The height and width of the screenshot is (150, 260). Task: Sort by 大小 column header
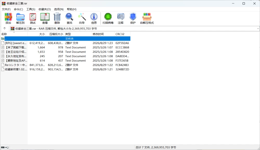point(37,34)
